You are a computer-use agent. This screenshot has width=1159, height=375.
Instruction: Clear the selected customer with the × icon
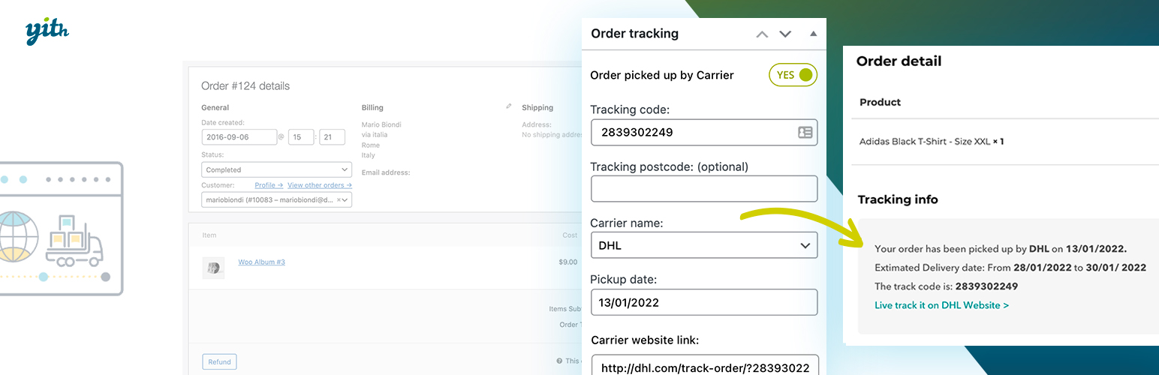tap(339, 199)
